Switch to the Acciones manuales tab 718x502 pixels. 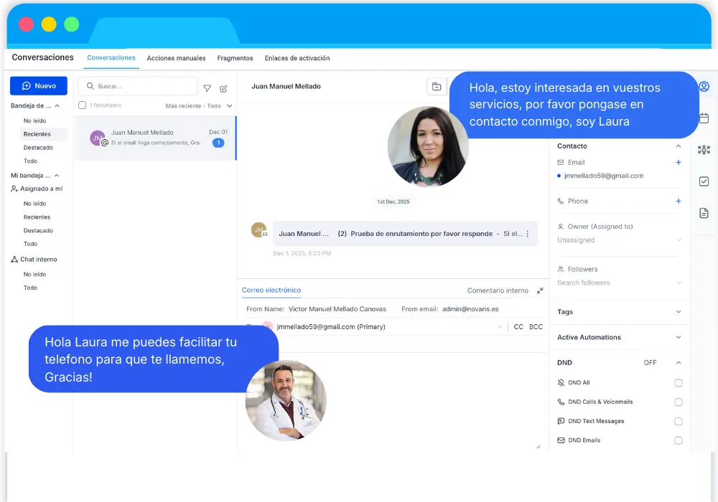176,58
